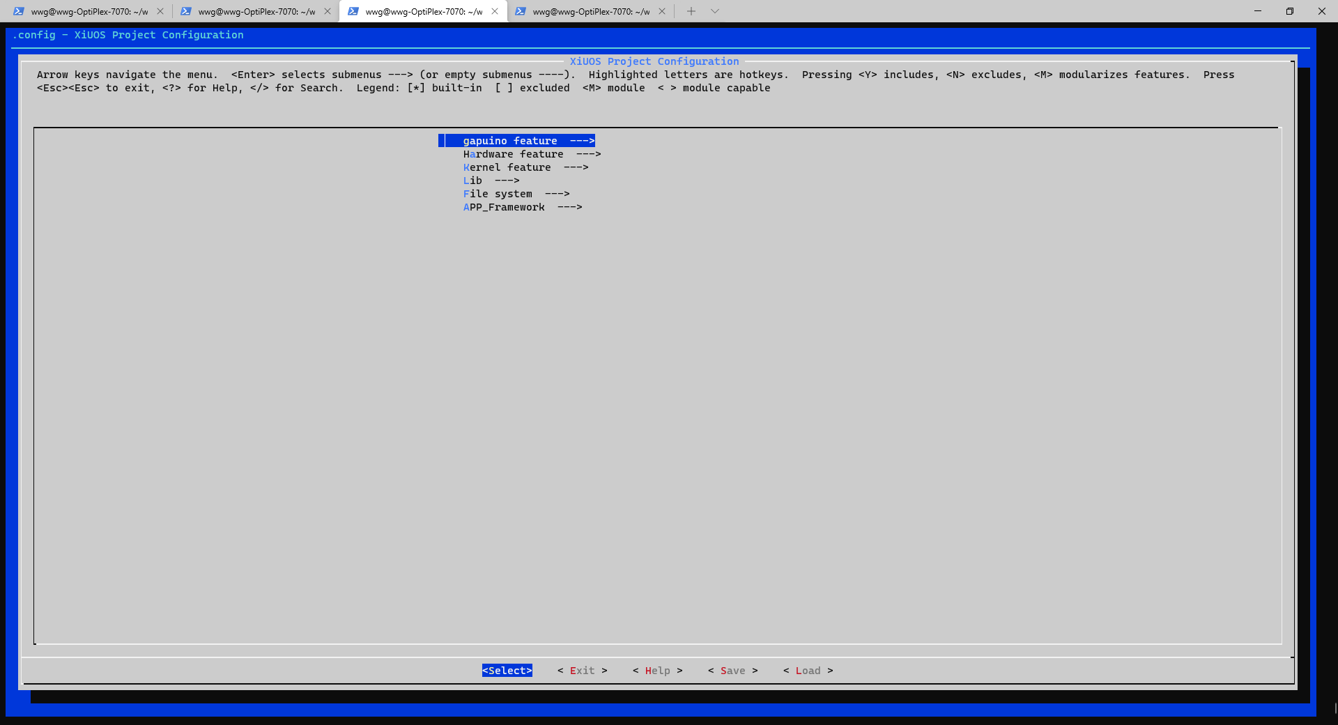Open the Kernel feature submenu

coord(525,167)
